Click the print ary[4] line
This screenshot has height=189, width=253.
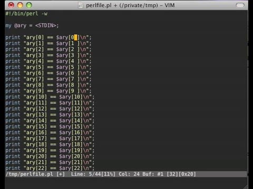click(x=48, y=61)
